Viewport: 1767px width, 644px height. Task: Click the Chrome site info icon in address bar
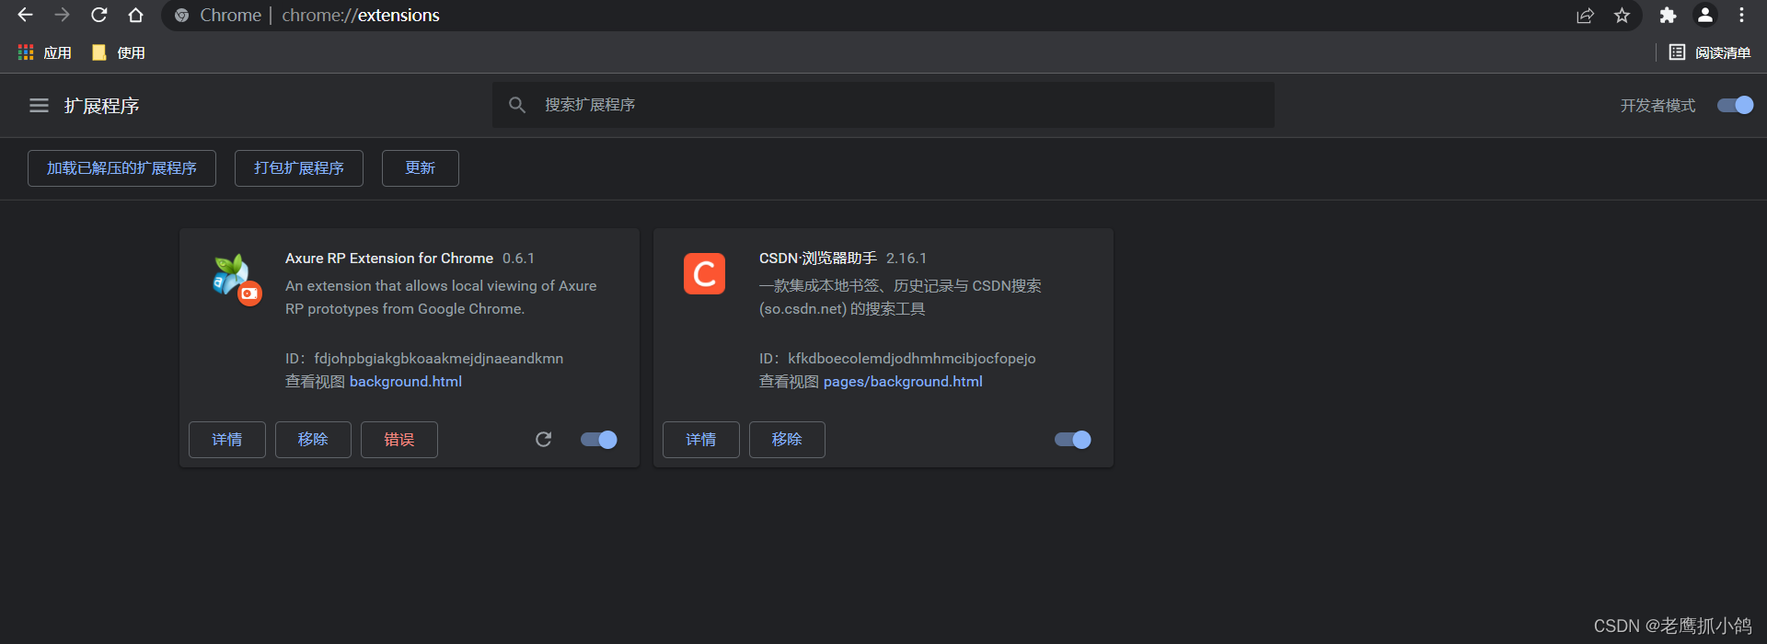pyautogui.click(x=181, y=16)
